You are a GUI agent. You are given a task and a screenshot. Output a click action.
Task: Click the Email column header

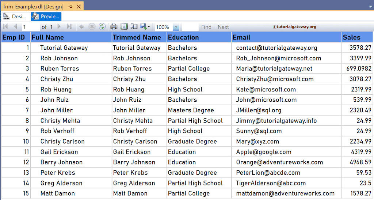tap(287, 37)
